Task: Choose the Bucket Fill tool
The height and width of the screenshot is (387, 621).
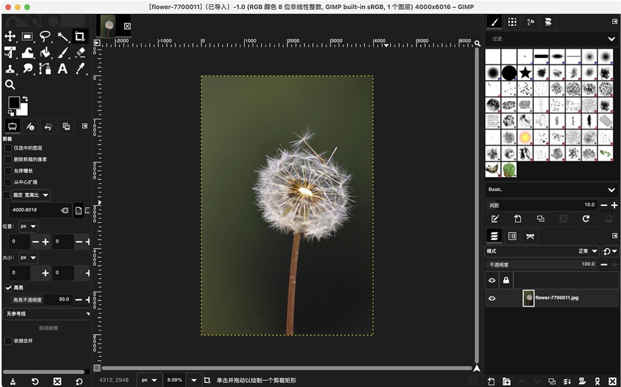Action: pyautogui.click(x=45, y=52)
